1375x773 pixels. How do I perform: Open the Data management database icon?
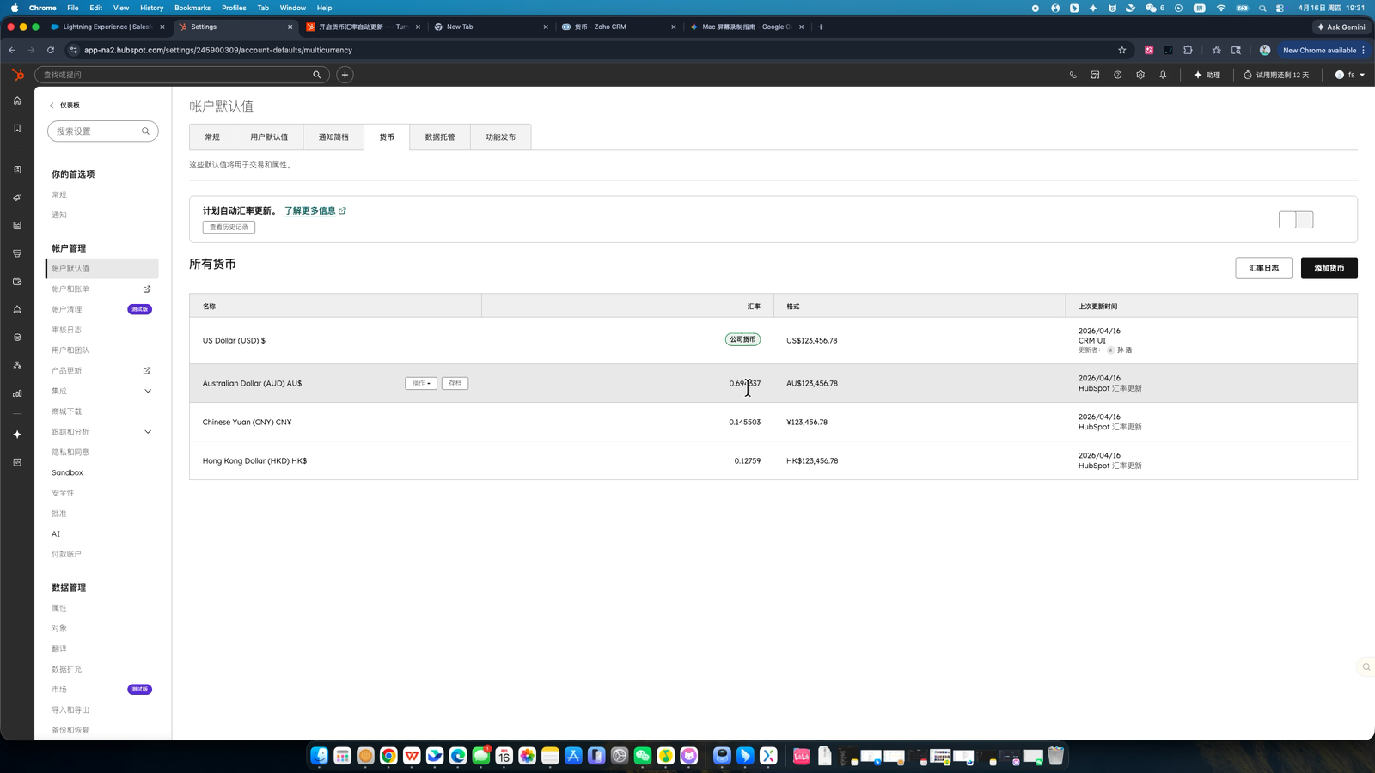click(17, 338)
